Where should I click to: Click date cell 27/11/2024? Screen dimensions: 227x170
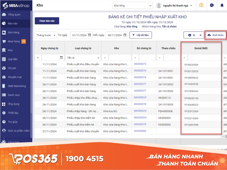tap(49, 131)
